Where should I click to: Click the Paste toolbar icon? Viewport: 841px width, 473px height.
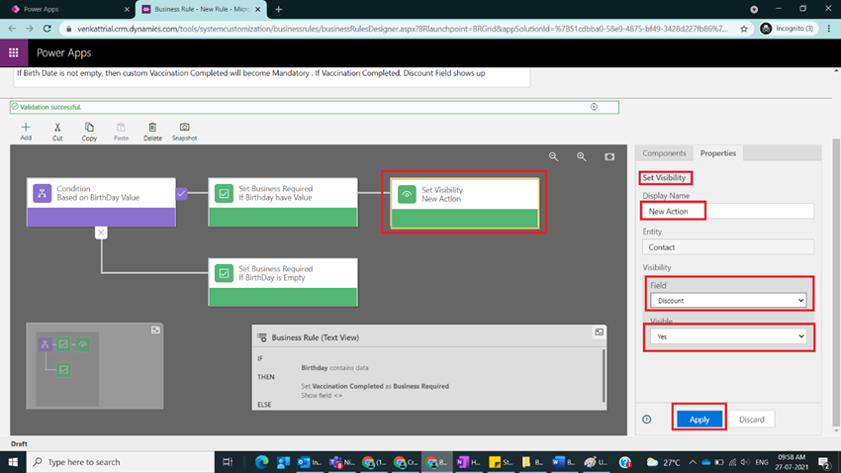tap(121, 131)
